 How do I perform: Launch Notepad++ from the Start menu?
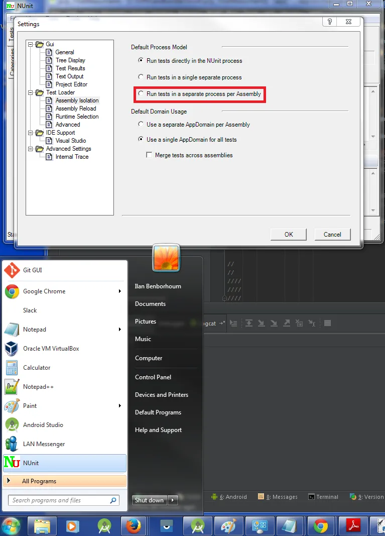coord(65,387)
